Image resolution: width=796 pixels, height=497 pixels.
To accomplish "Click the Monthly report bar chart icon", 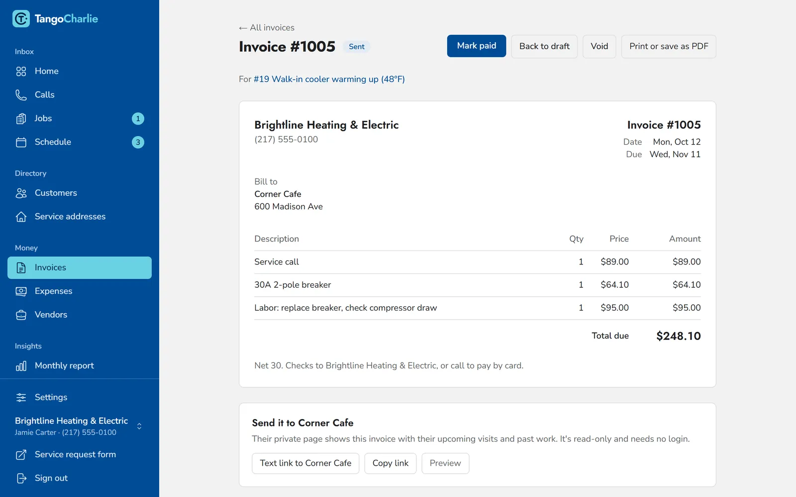I will pos(21,366).
